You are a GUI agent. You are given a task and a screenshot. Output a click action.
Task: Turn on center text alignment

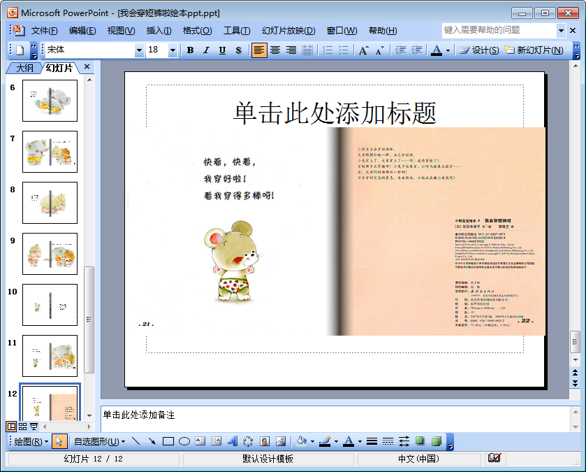(275, 50)
